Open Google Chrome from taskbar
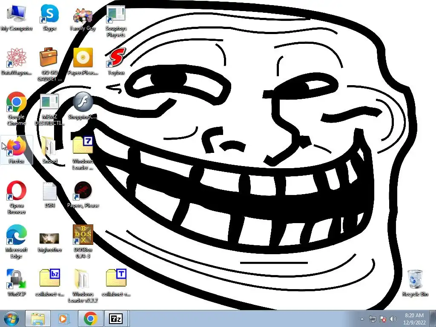436x327 pixels. point(90,319)
